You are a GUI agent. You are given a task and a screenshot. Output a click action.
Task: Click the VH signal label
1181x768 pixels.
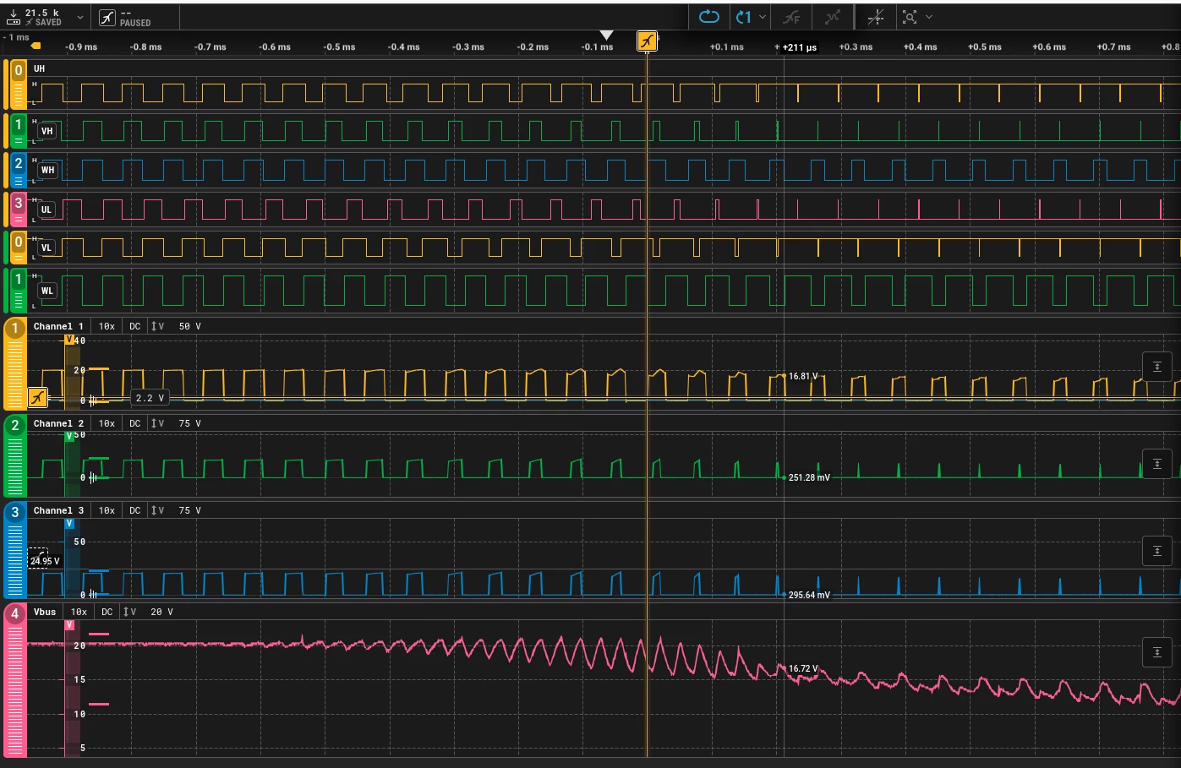click(x=47, y=131)
